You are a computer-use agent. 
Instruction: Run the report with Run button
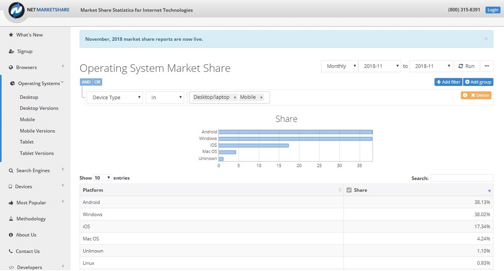click(466, 66)
